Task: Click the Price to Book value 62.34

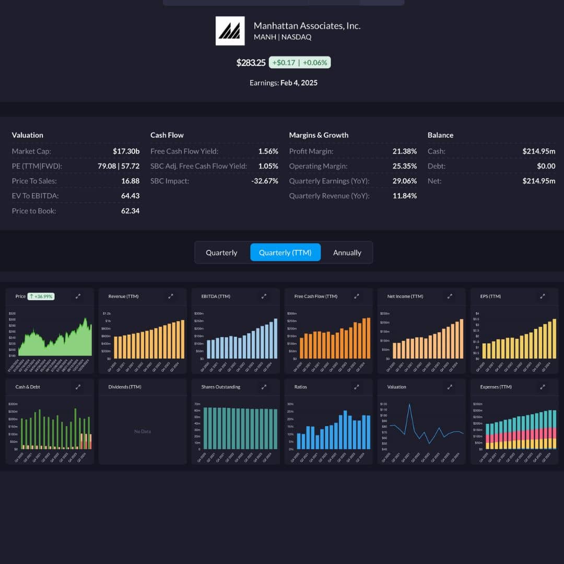Action: pyautogui.click(x=130, y=211)
